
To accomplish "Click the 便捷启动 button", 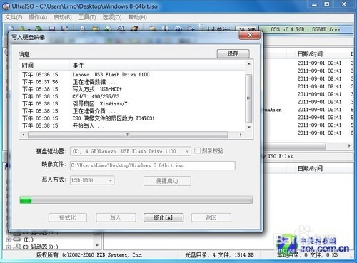I will 167,181.
